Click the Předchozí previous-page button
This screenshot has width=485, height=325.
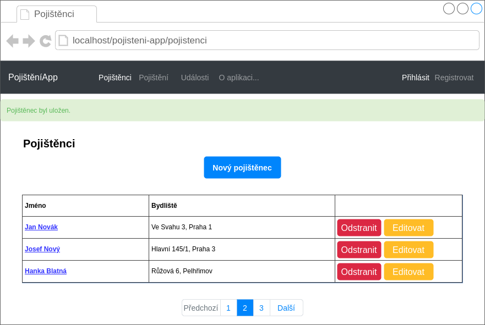coord(201,308)
